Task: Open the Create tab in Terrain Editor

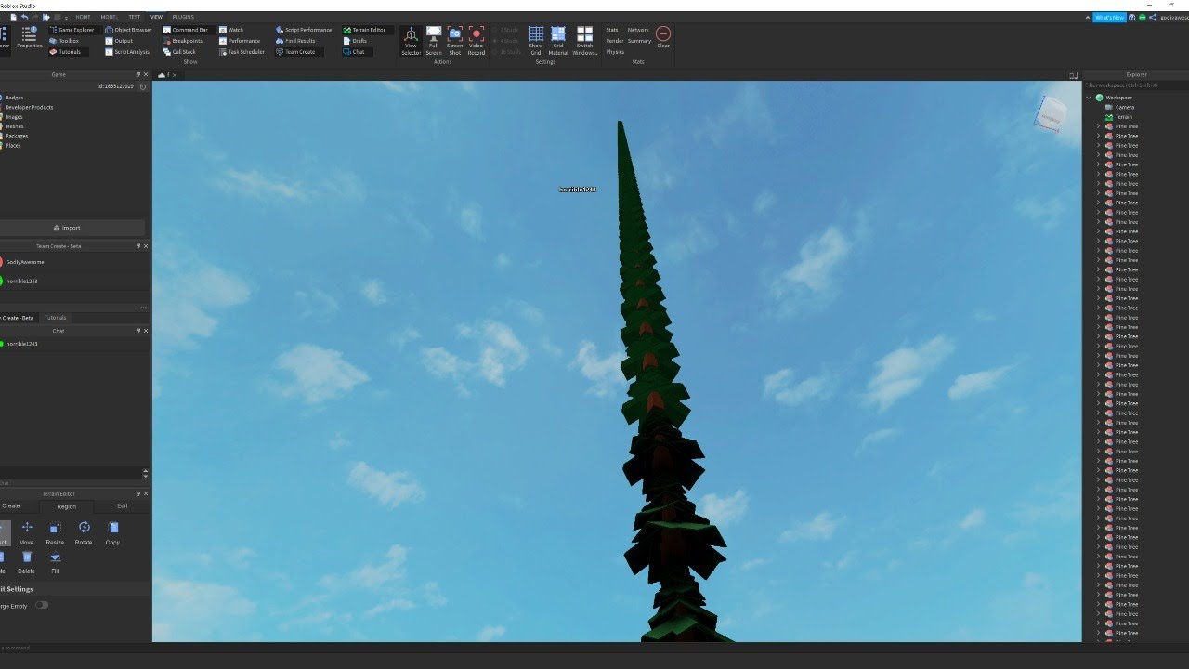Action: click(11, 506)
